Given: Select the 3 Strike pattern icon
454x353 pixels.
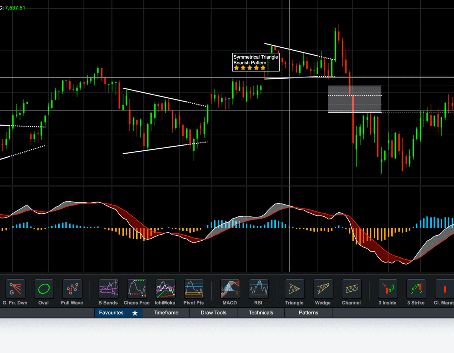Looking at the screenshot, I should (416, 289).
